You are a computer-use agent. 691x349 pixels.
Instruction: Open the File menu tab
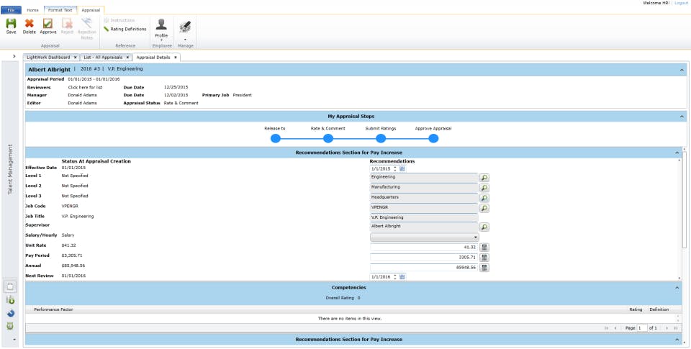(11, 9)
